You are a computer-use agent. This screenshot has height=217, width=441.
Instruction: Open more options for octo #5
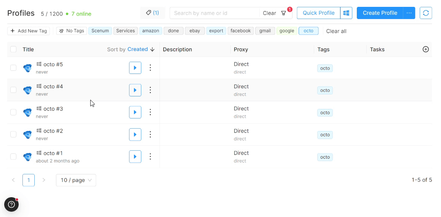pos(150,68)
